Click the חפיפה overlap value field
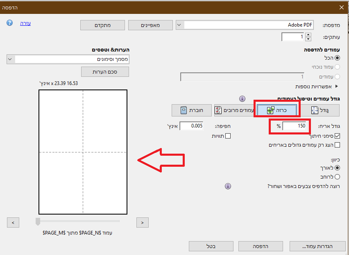Viewport: 349px width, 255px height. click(191, 126)
